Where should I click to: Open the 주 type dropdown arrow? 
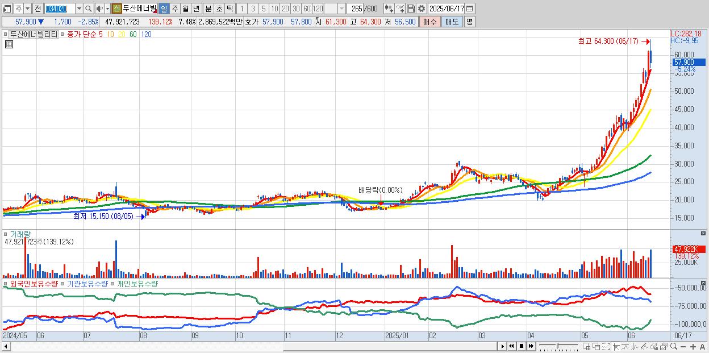(27, 9)
